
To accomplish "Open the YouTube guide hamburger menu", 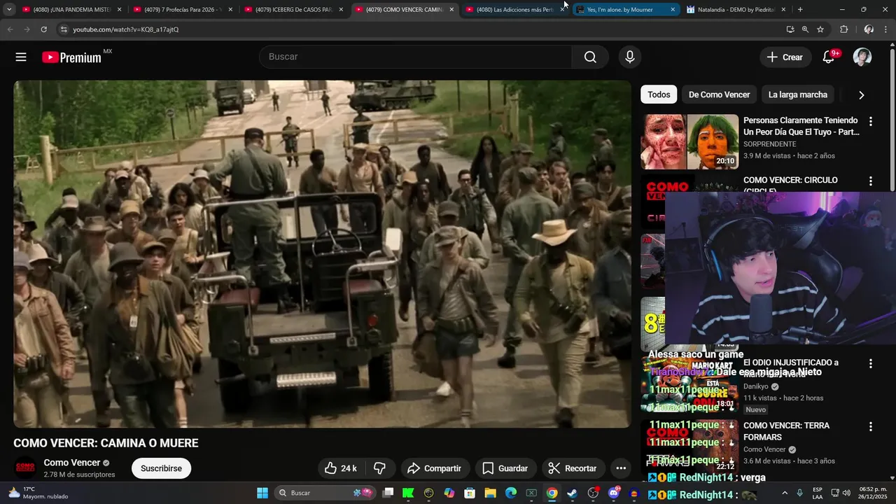I will click(21, 57).
